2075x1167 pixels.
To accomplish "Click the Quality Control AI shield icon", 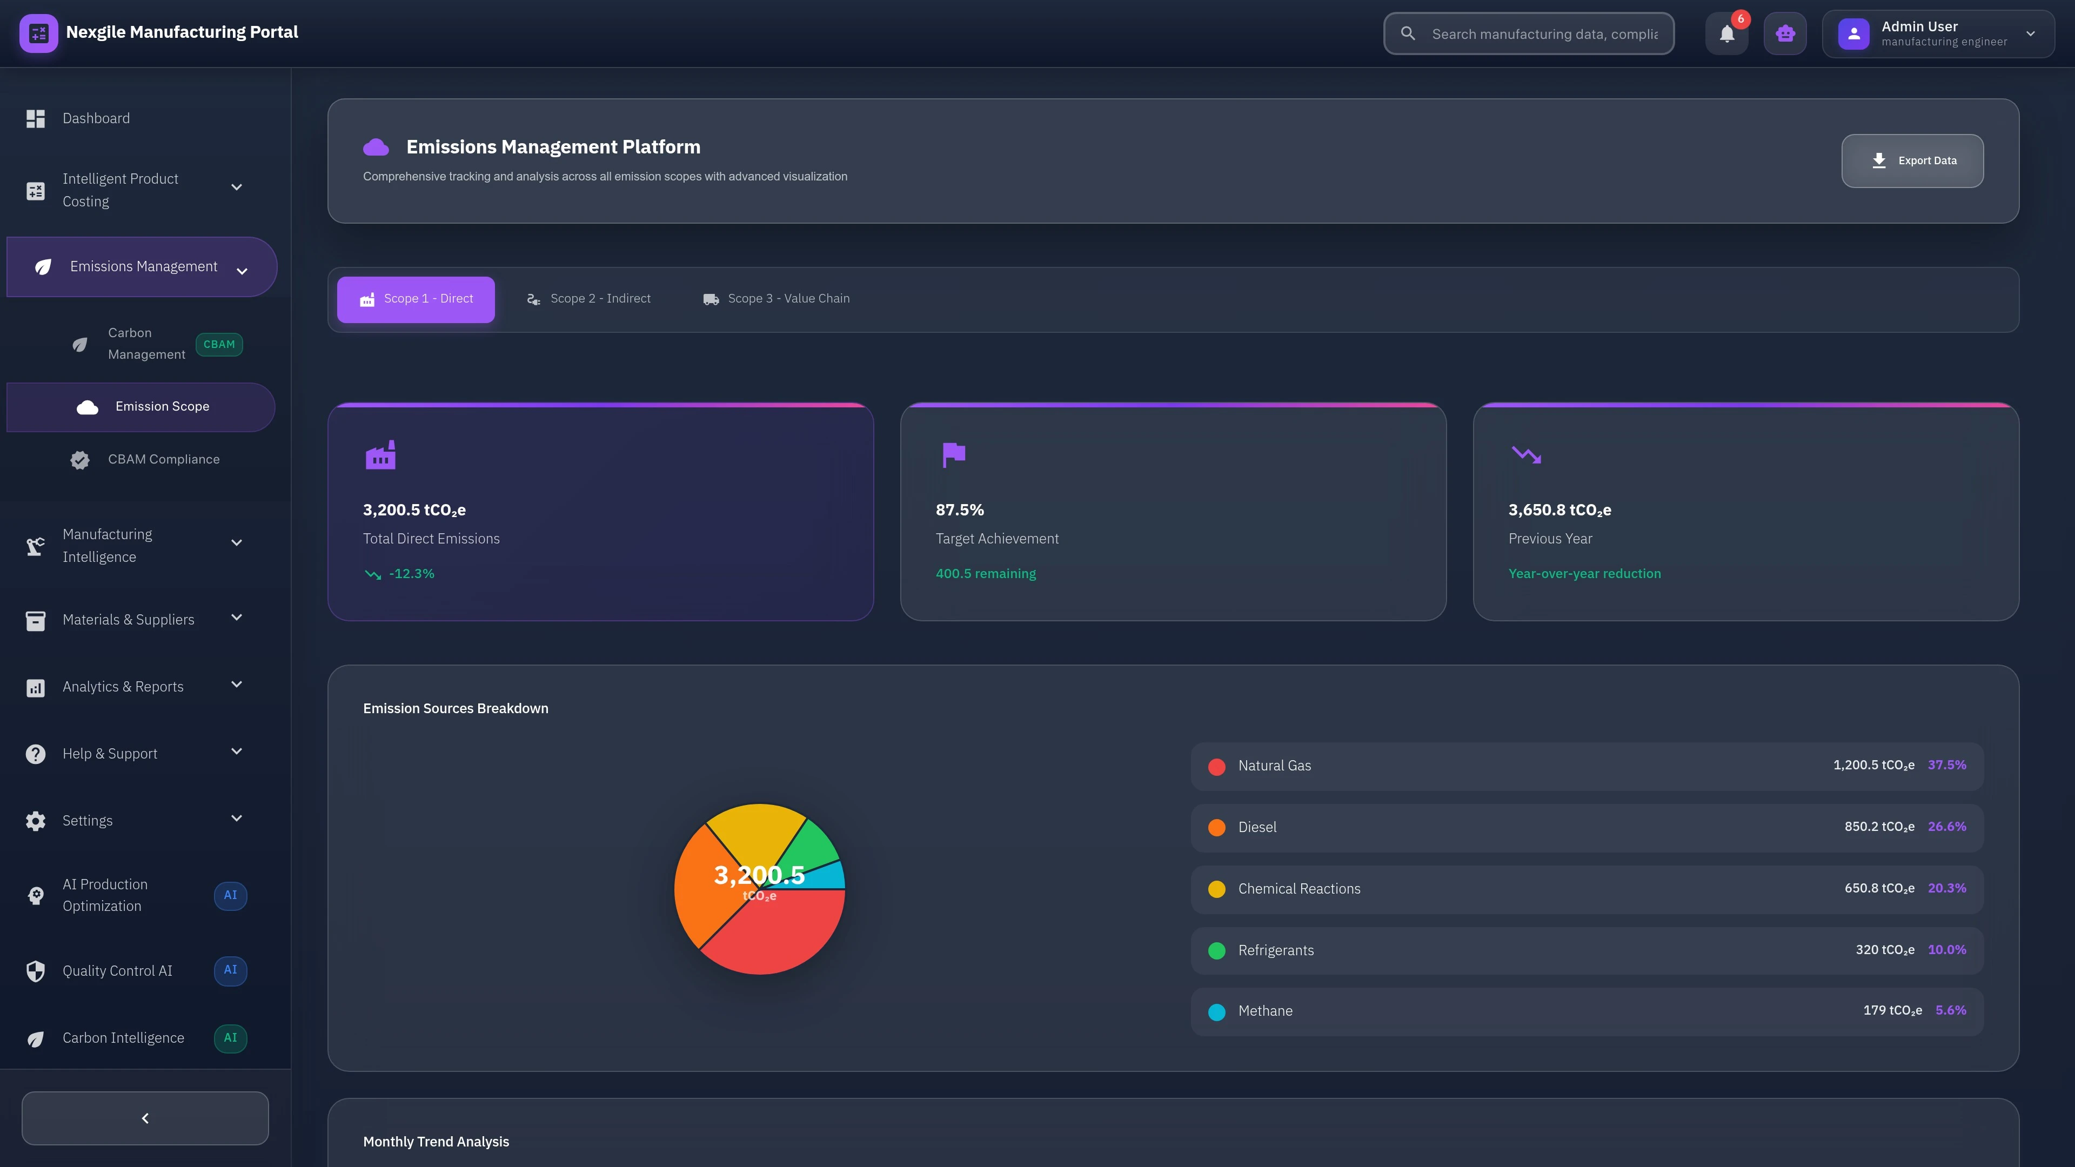I will click(36, 970).
